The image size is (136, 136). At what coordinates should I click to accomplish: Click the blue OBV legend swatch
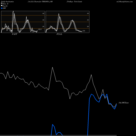(2, 8)
